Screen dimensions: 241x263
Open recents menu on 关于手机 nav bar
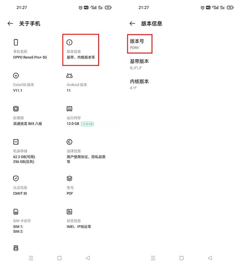(31, 258)
